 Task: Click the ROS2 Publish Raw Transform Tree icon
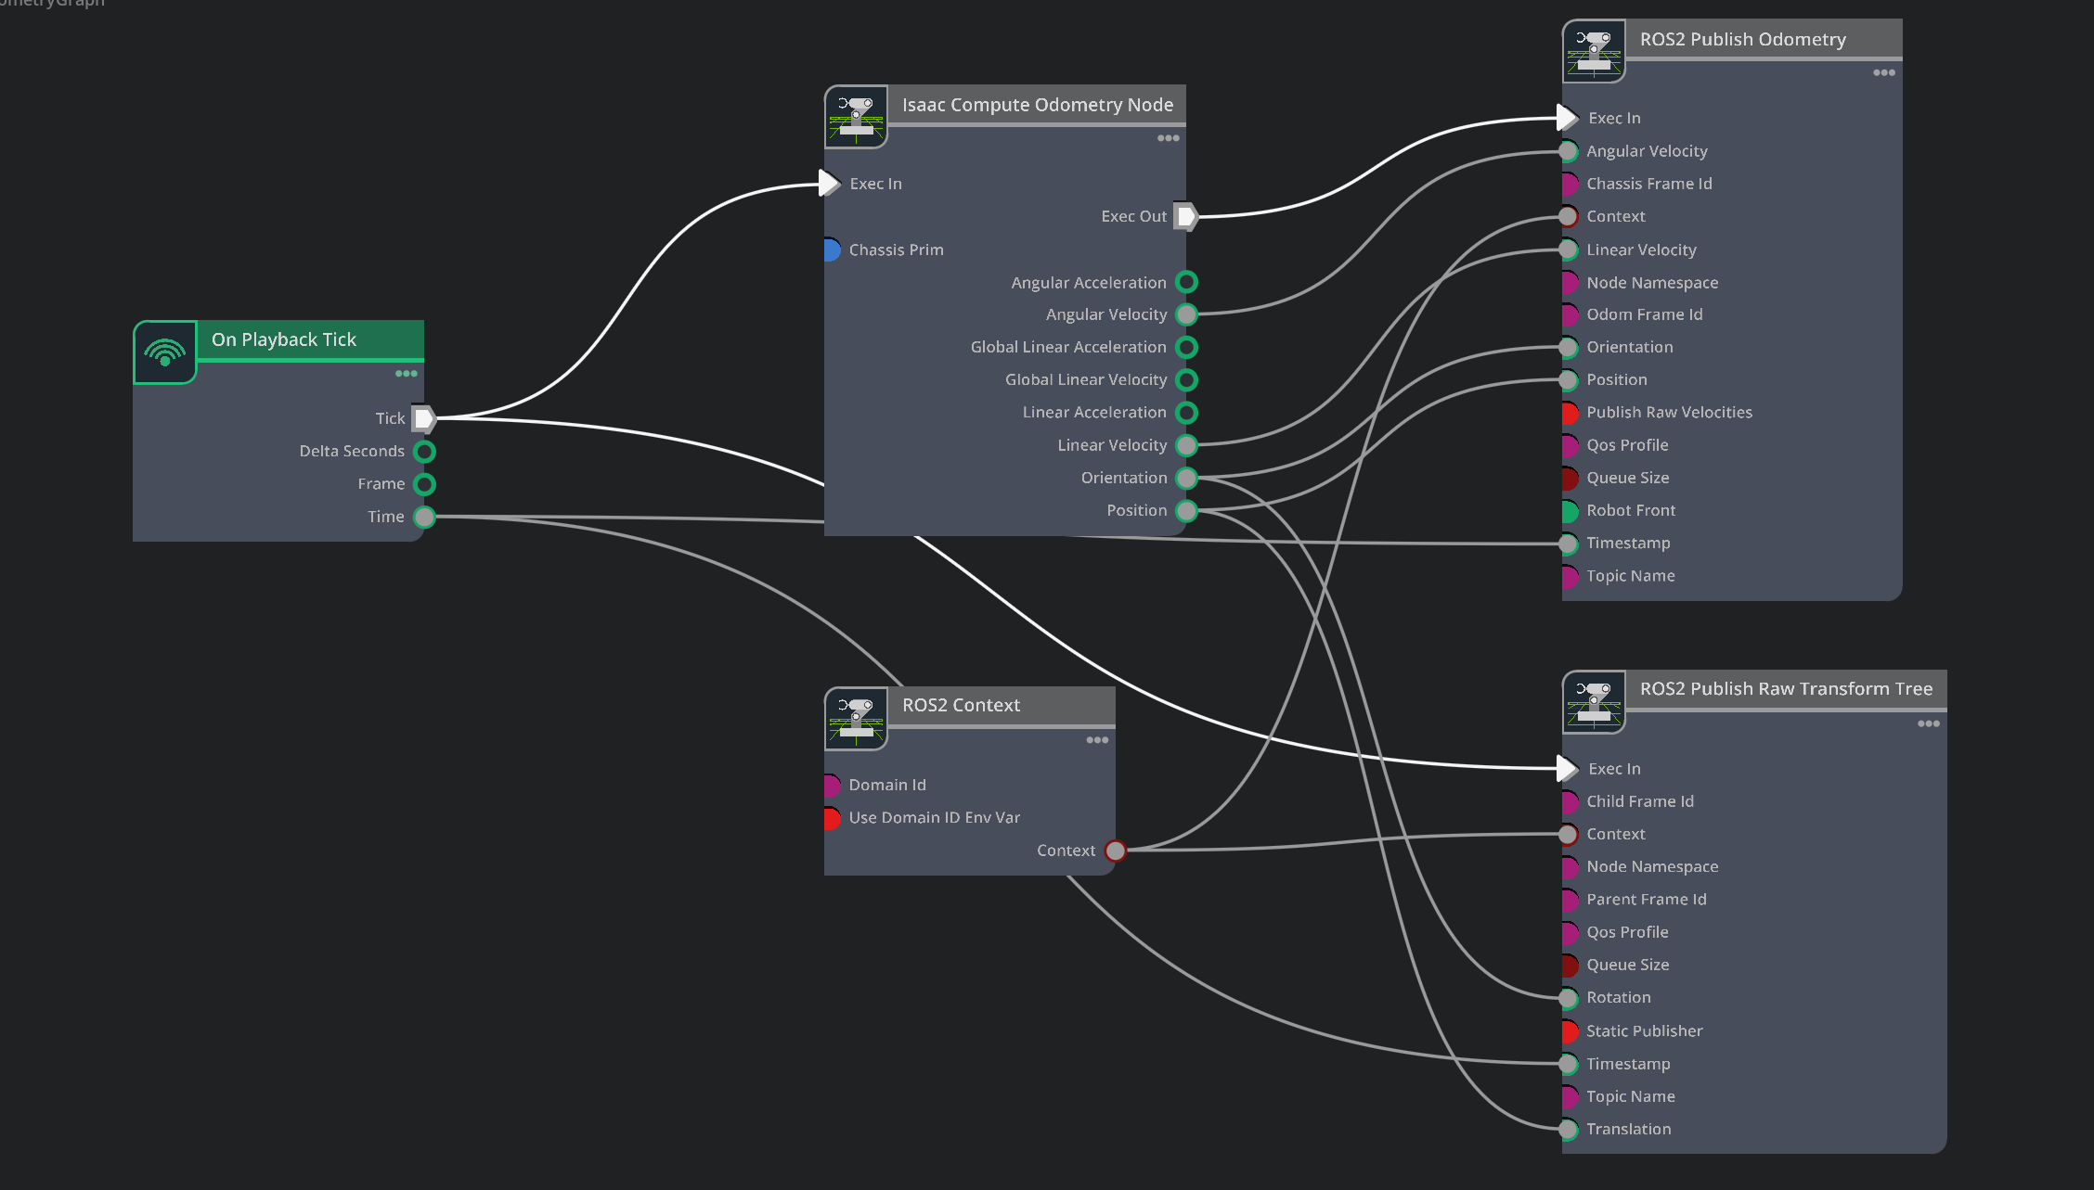click(1594, 702)
